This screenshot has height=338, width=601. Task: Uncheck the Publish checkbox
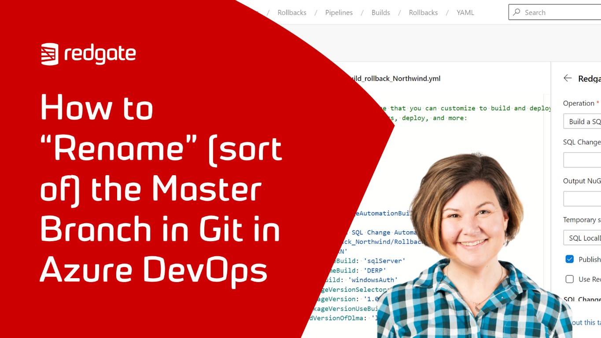569,259
